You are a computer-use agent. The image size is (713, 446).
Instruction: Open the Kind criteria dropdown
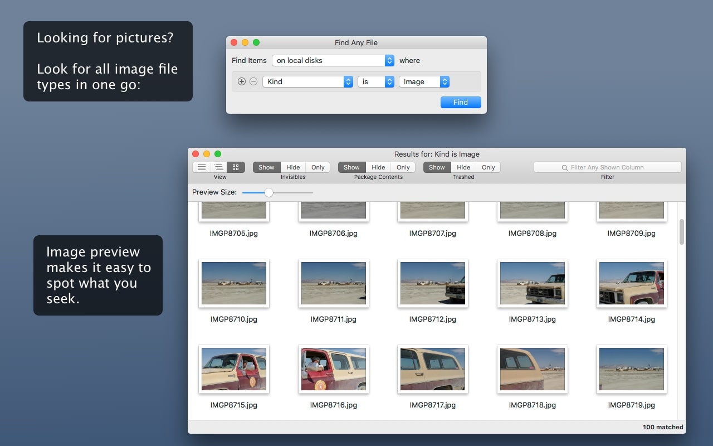point(307,81)
